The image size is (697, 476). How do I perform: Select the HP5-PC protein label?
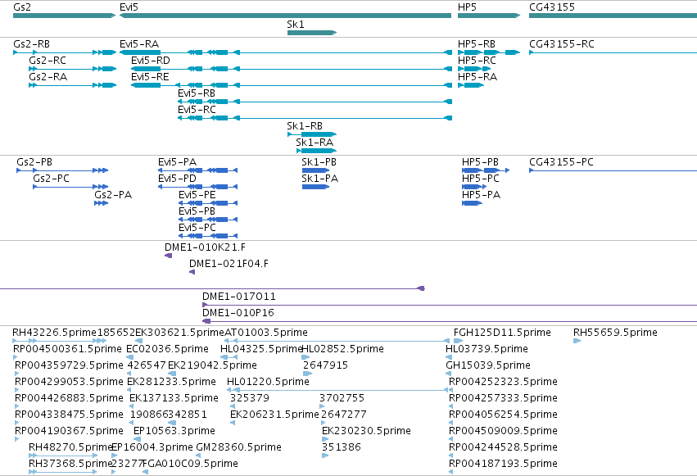pos(481,179)
